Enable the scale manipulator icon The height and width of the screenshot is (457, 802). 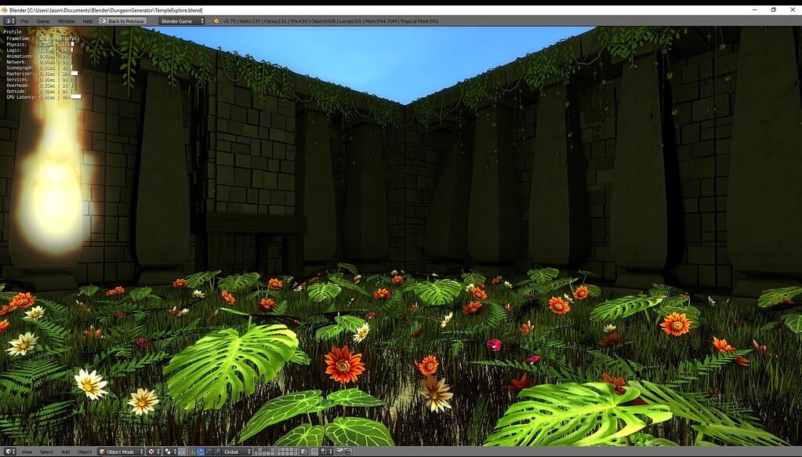point(217,452)
